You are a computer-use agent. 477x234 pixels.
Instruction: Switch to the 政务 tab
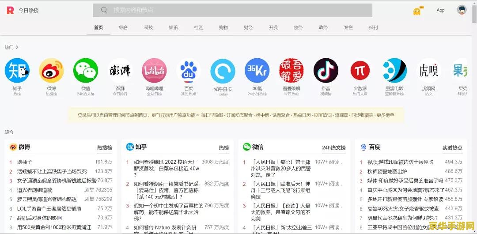click(x=323, y=27)
